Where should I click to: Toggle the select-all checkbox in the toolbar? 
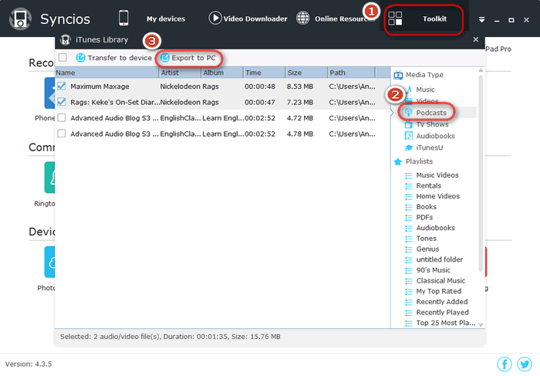pos(62,57)
